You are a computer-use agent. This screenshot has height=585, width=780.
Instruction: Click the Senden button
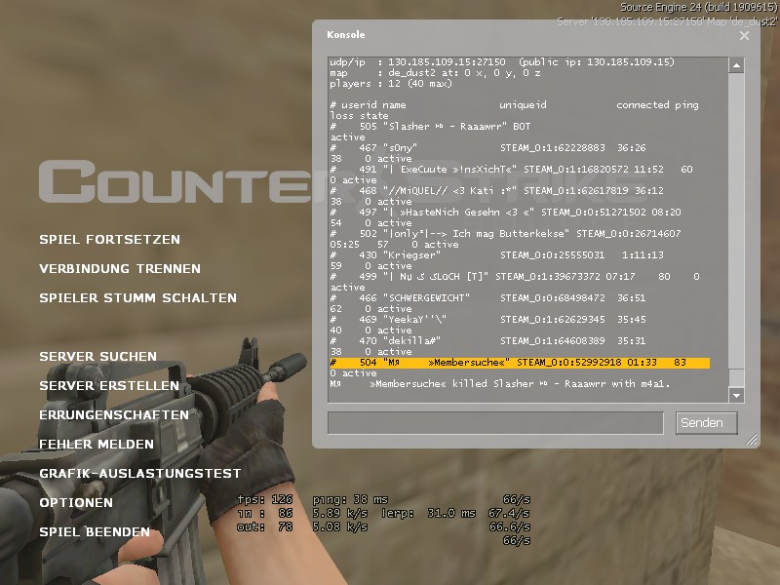click(706, 423)
